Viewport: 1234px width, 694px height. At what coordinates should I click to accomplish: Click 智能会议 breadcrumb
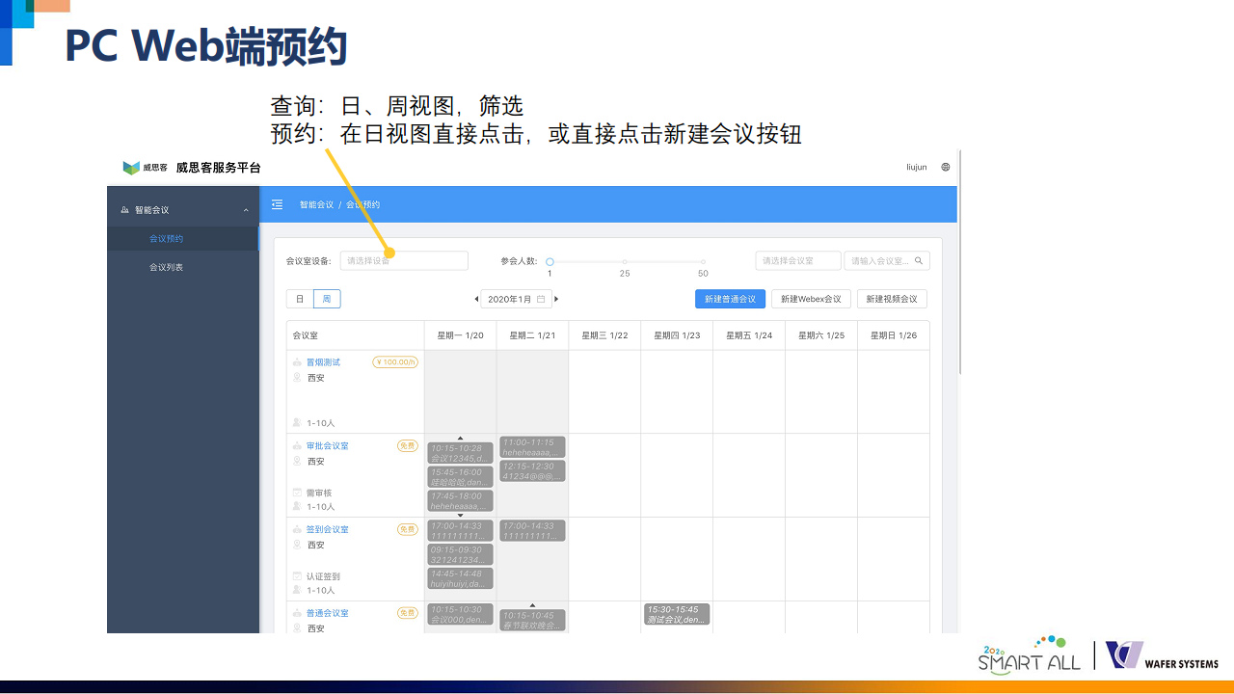[x=316, y=204]
